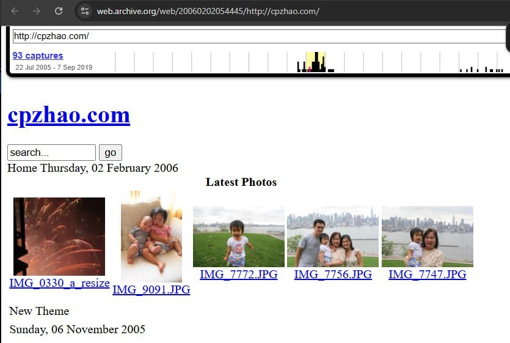Click the 'New Theme' post title

tap(39, 311)
